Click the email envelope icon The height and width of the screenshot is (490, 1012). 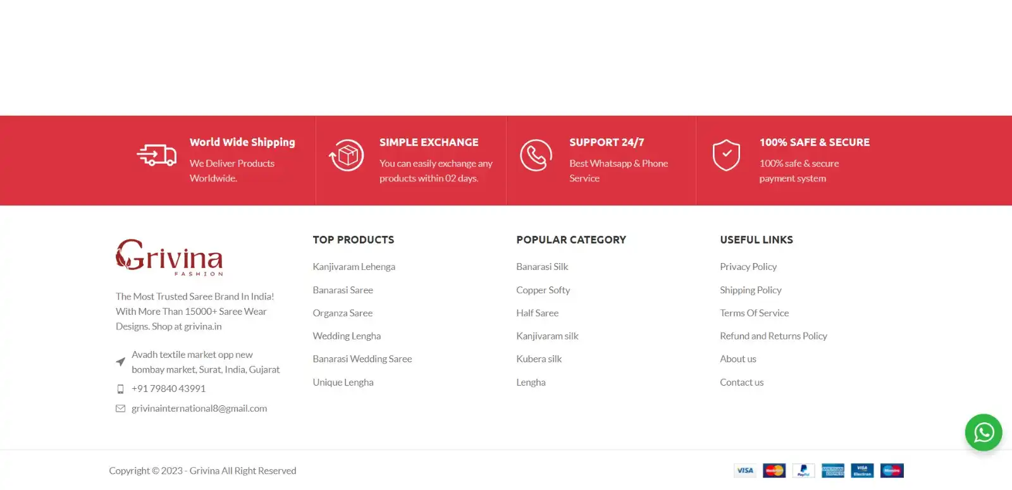[x=120, y=408]
